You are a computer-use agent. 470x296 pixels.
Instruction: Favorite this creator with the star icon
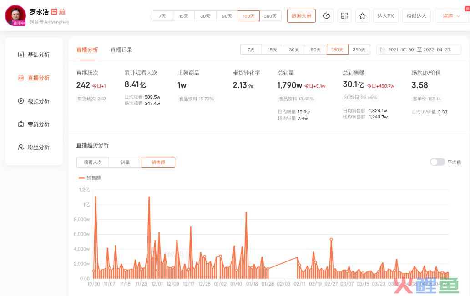click(x=362, y=16)
